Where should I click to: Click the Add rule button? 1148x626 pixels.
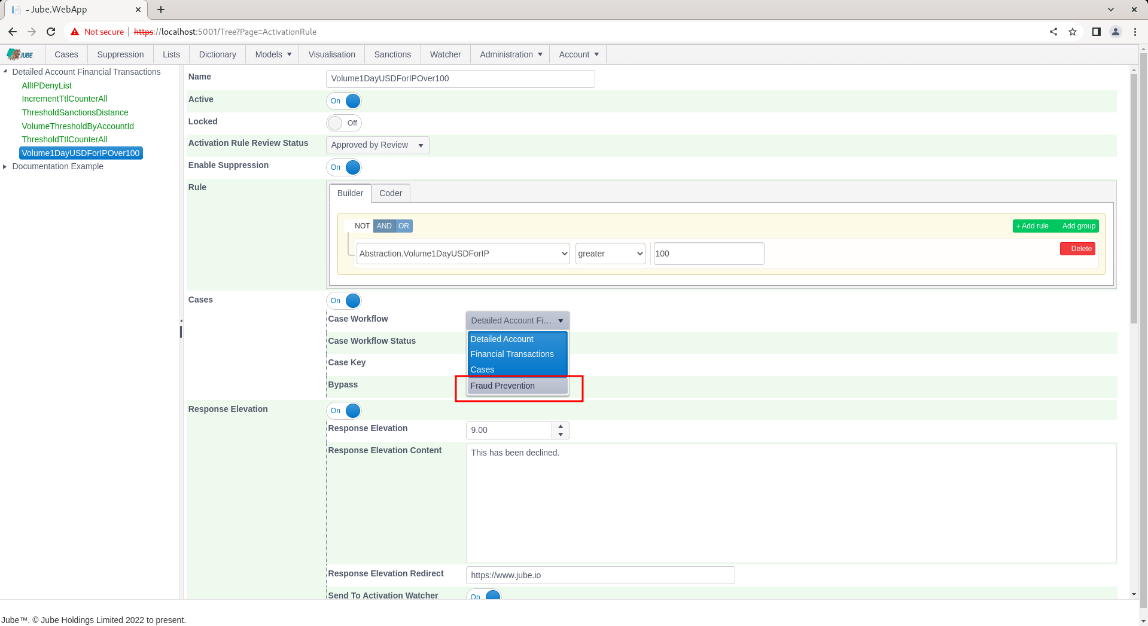point(1033,226)
